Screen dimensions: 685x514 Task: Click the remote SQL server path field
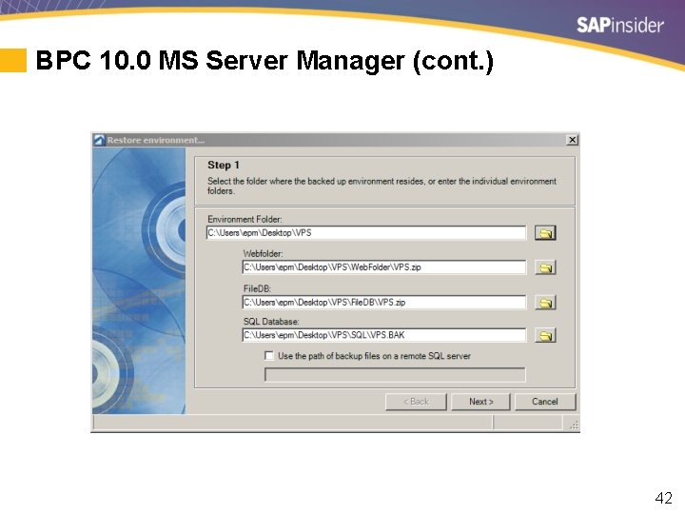pyautogui.click(x=395, y=375)
